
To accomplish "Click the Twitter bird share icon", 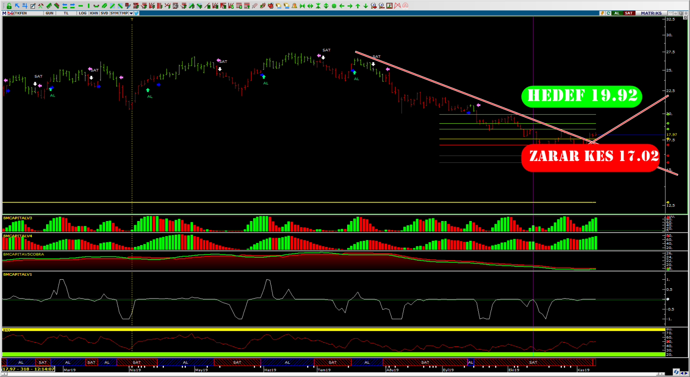I will [x=136, y=13].
